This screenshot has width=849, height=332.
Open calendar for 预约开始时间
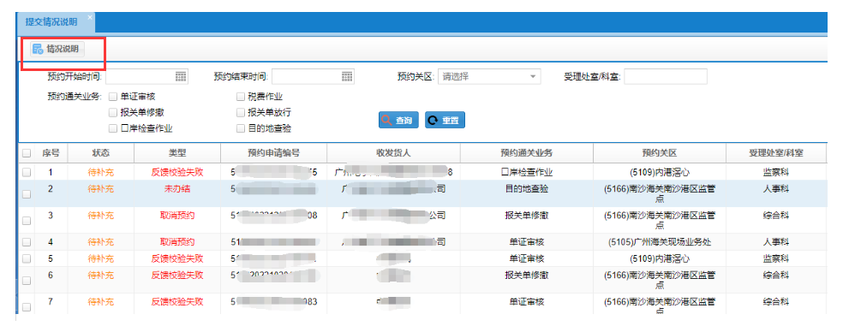(181, 77)
